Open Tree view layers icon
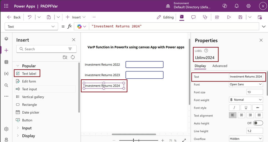 (6, 39)
